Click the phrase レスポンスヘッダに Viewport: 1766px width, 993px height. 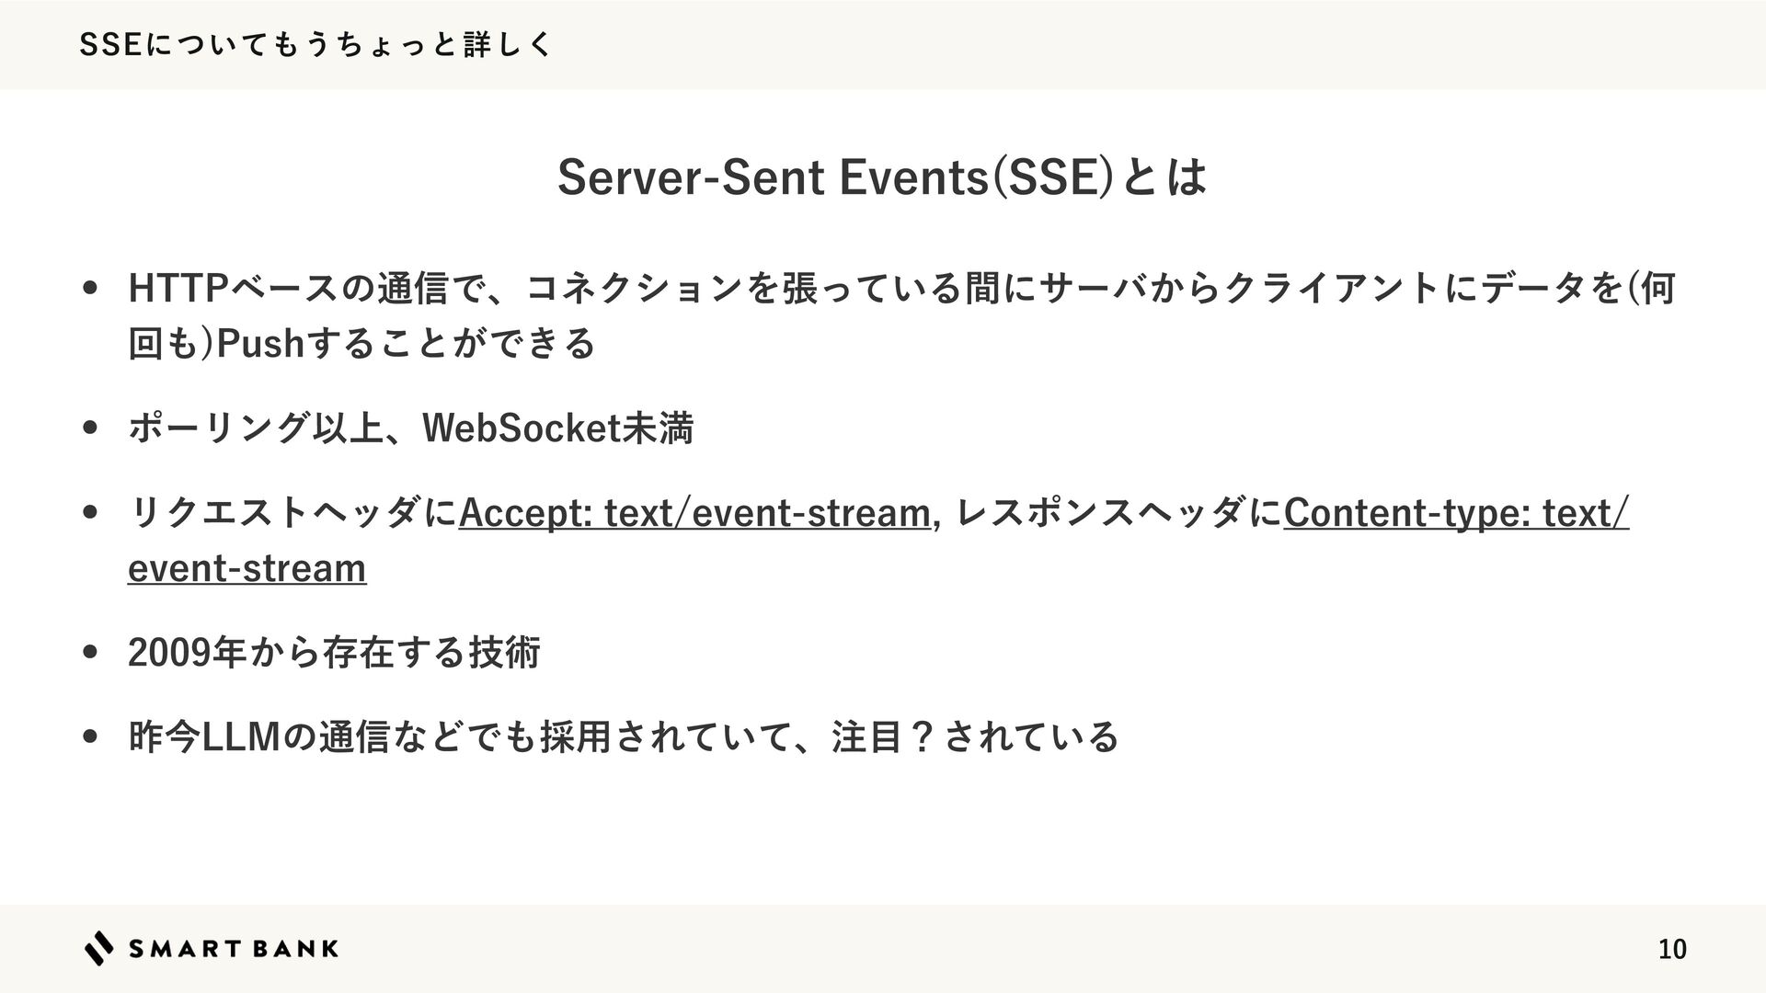point(1119,512)
